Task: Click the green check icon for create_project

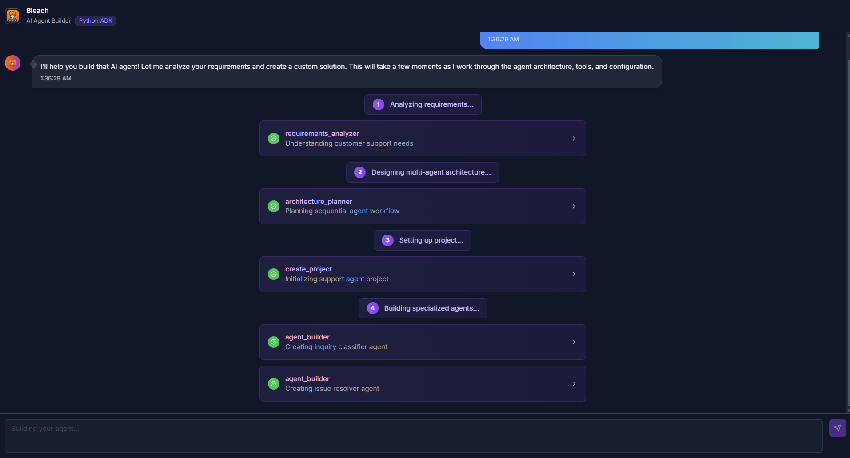Action: (x=274, y=274)
